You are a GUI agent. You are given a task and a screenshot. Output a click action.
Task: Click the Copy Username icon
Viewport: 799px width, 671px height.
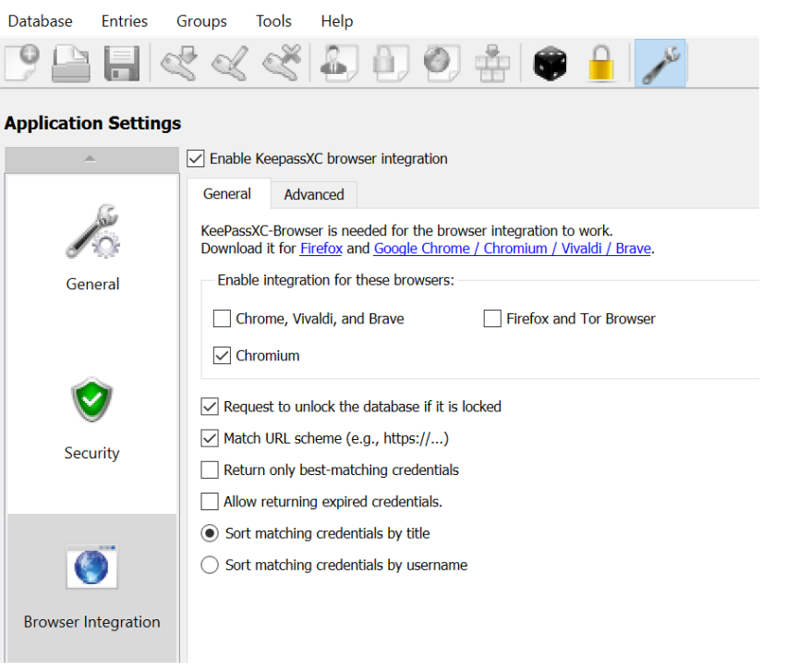pos(339,63)
